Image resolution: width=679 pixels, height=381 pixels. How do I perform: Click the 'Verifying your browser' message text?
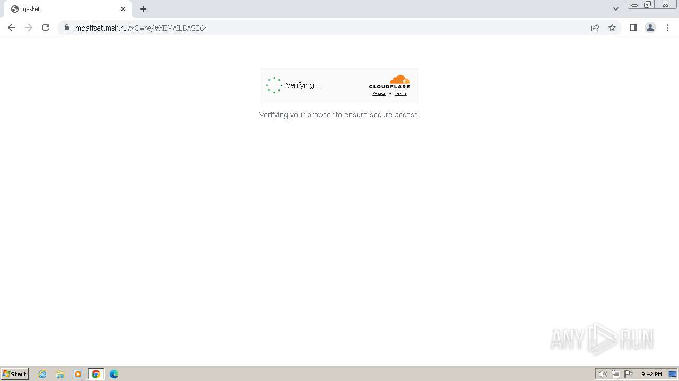click(339, 115)
